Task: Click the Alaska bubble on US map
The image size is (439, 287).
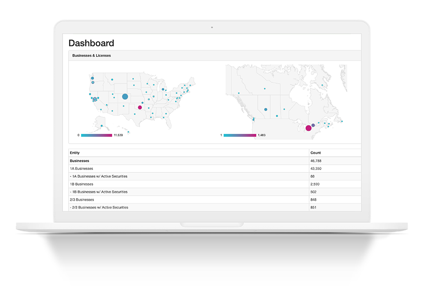Action: point(102,126)
